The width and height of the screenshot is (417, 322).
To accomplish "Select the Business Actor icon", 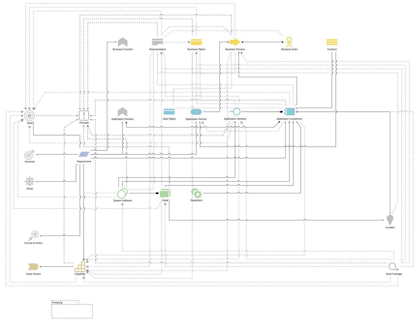I will 289,42.
